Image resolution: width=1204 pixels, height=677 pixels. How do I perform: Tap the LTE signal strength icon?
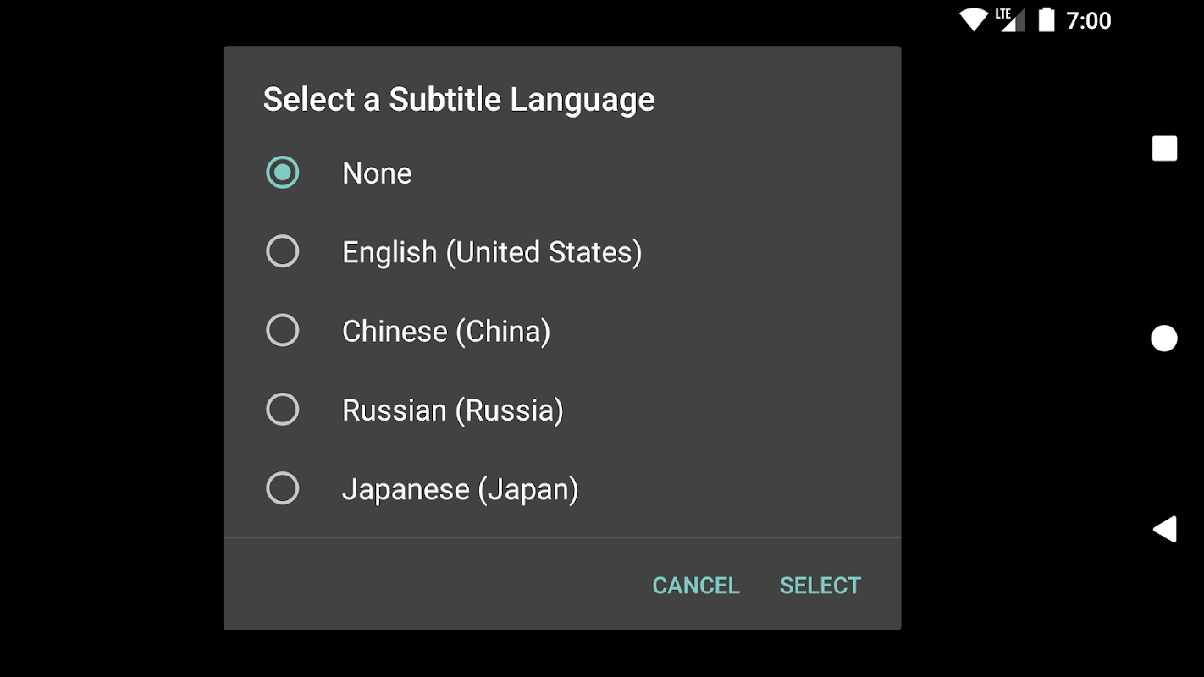coord(1010,19)
